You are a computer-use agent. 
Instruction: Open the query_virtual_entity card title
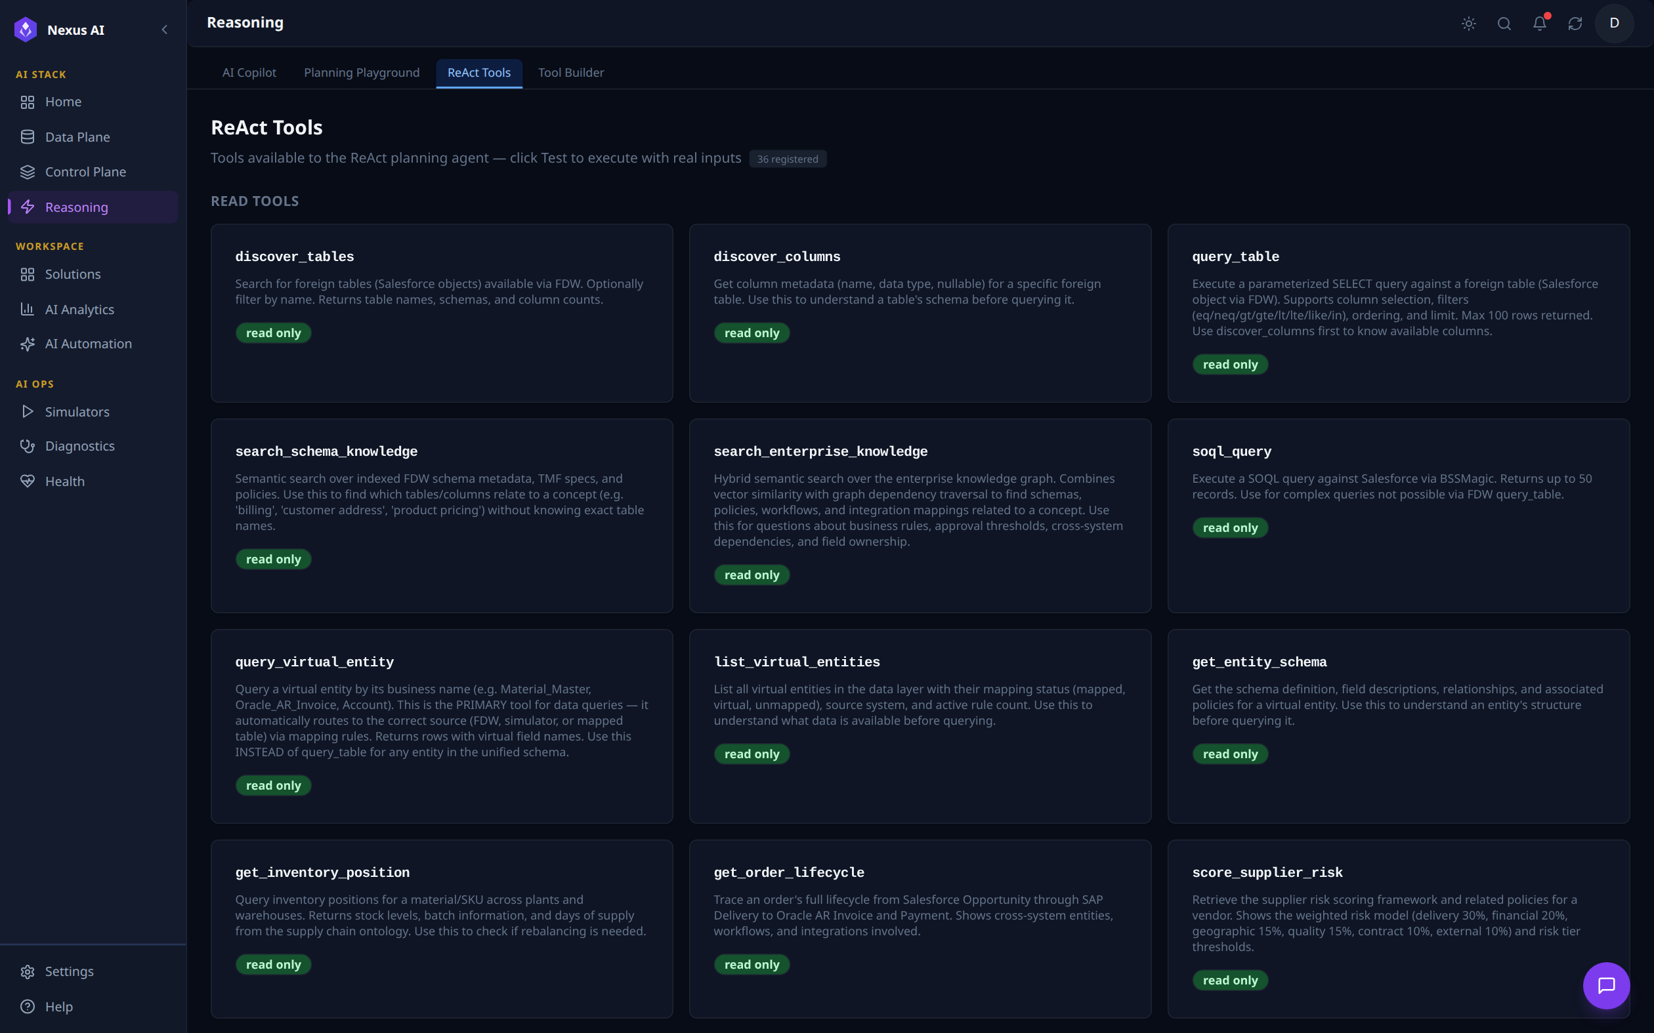pyautogui.click(x=314, y=661)
